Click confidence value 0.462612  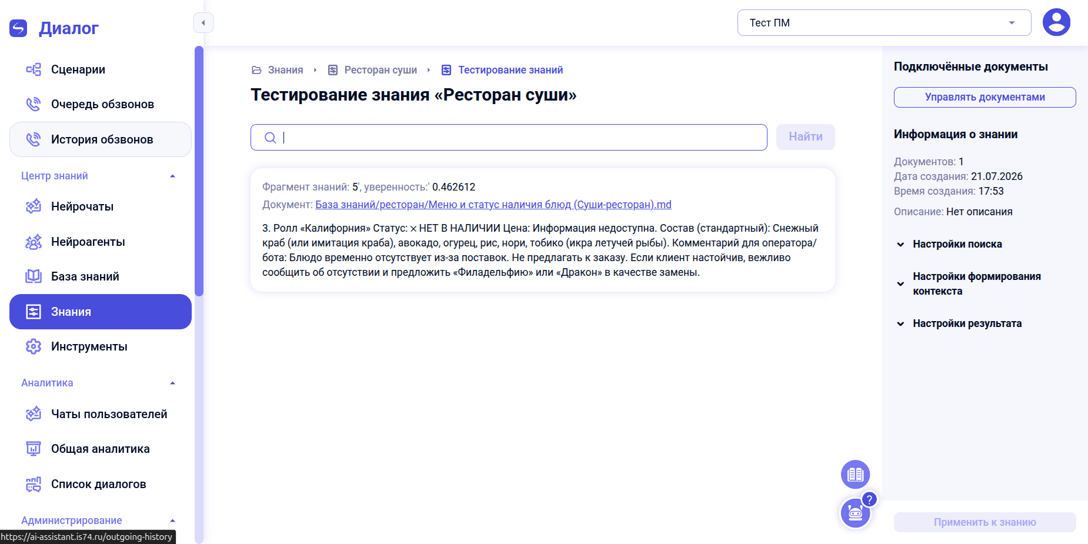(453, 187)
